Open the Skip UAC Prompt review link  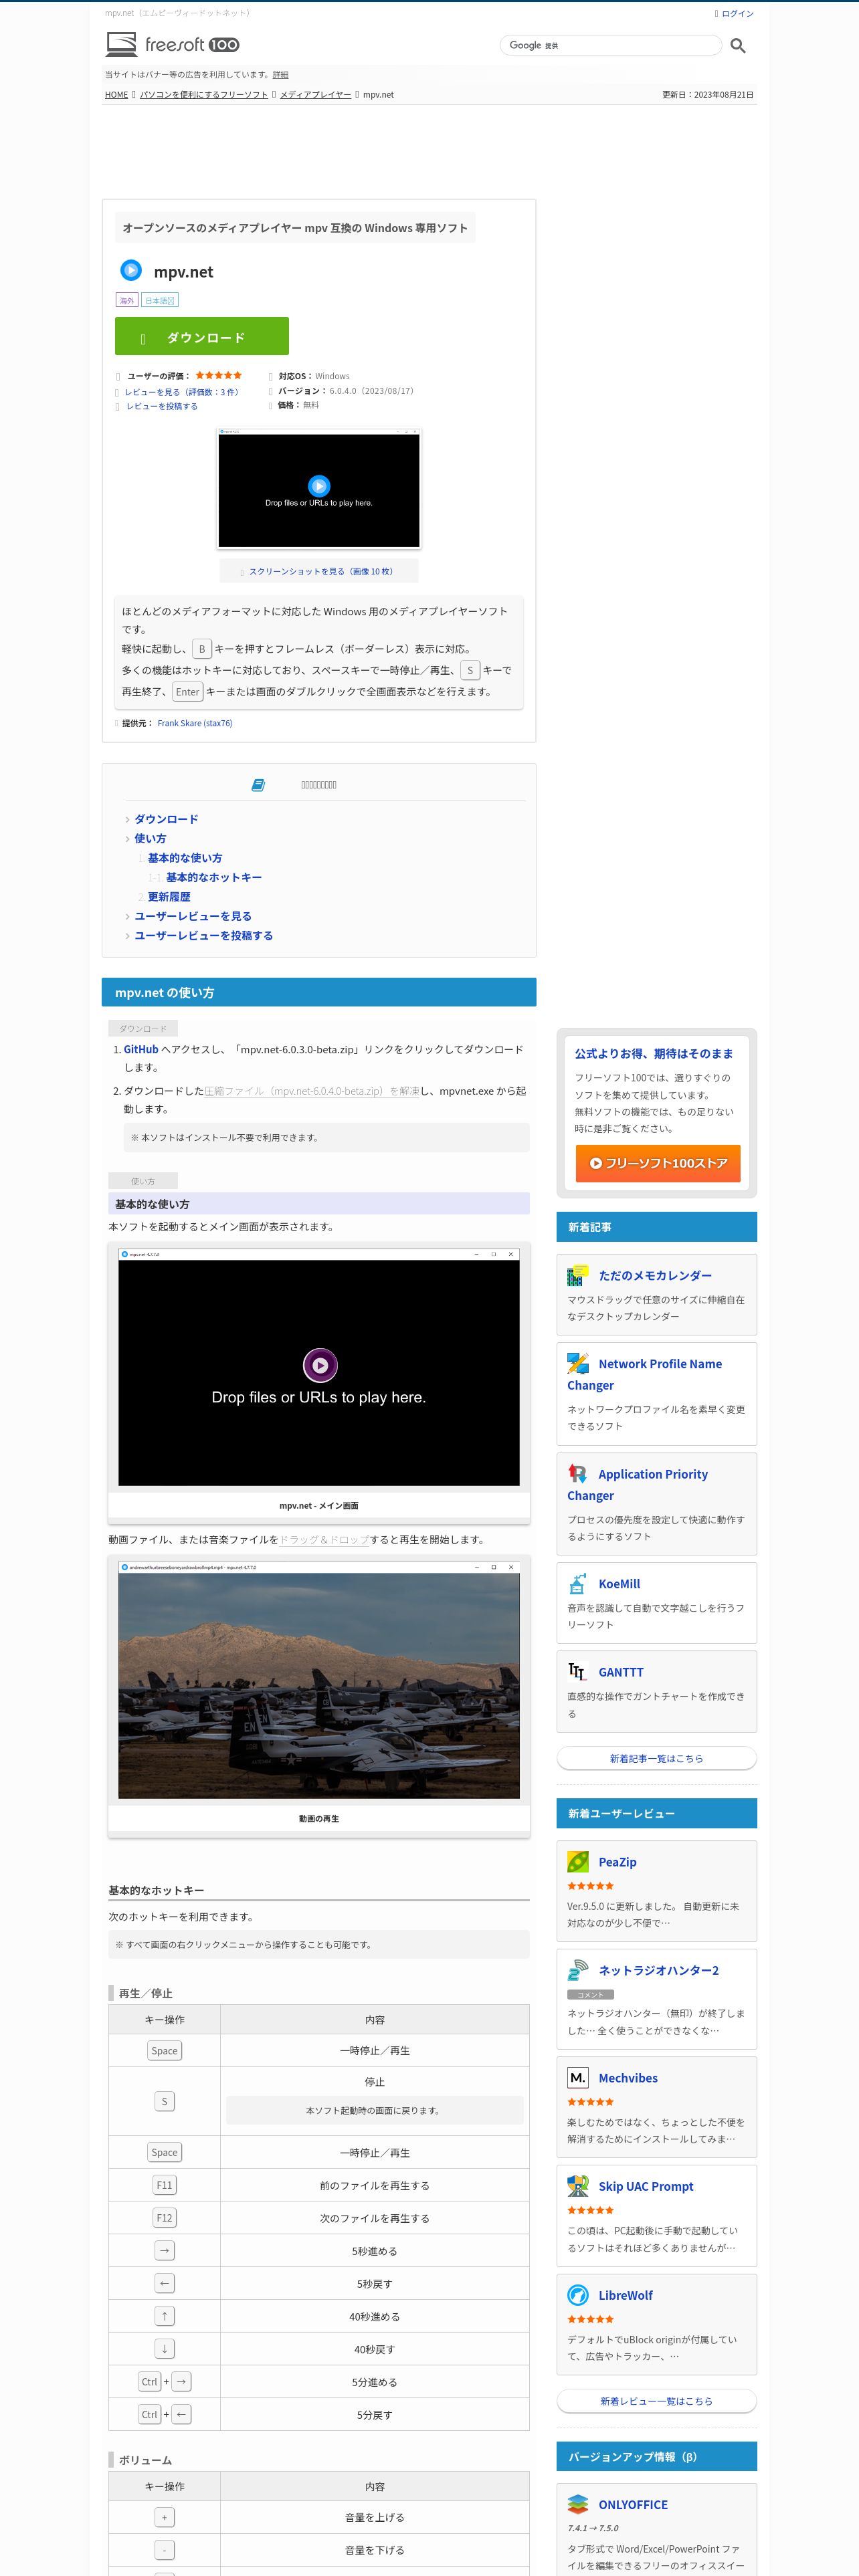tap(646, 2186)
